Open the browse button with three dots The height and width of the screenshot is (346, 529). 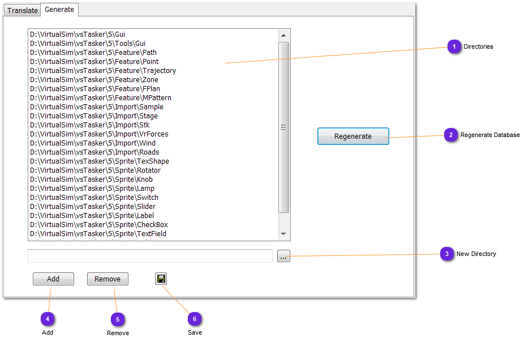point(283,257)
